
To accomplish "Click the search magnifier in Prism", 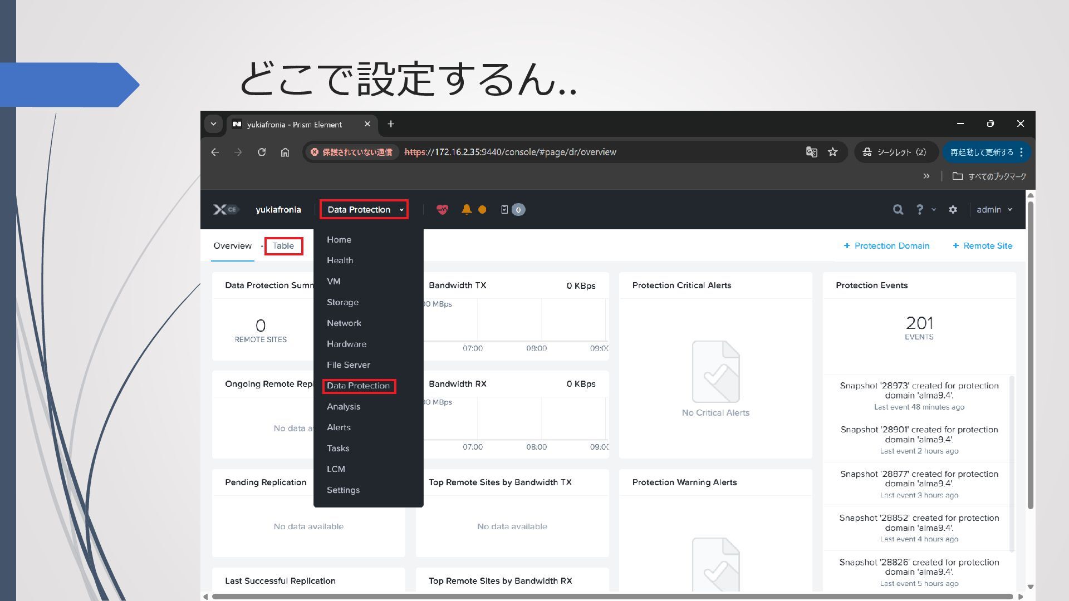I will [898, 209].
